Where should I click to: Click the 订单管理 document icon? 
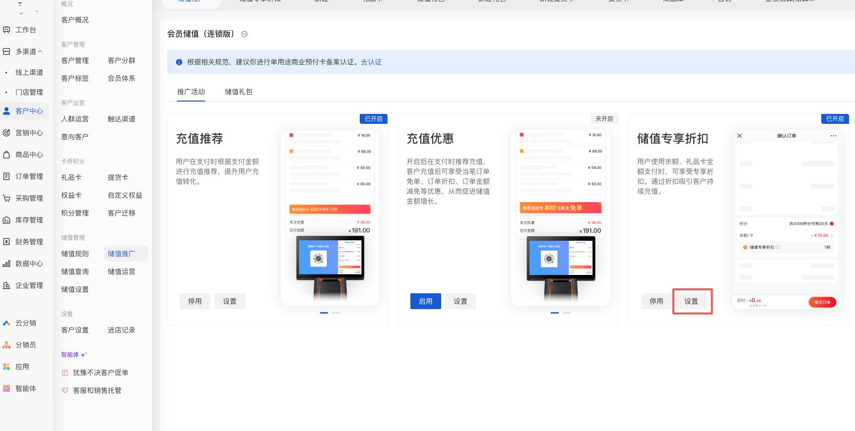tap(6, 176)
